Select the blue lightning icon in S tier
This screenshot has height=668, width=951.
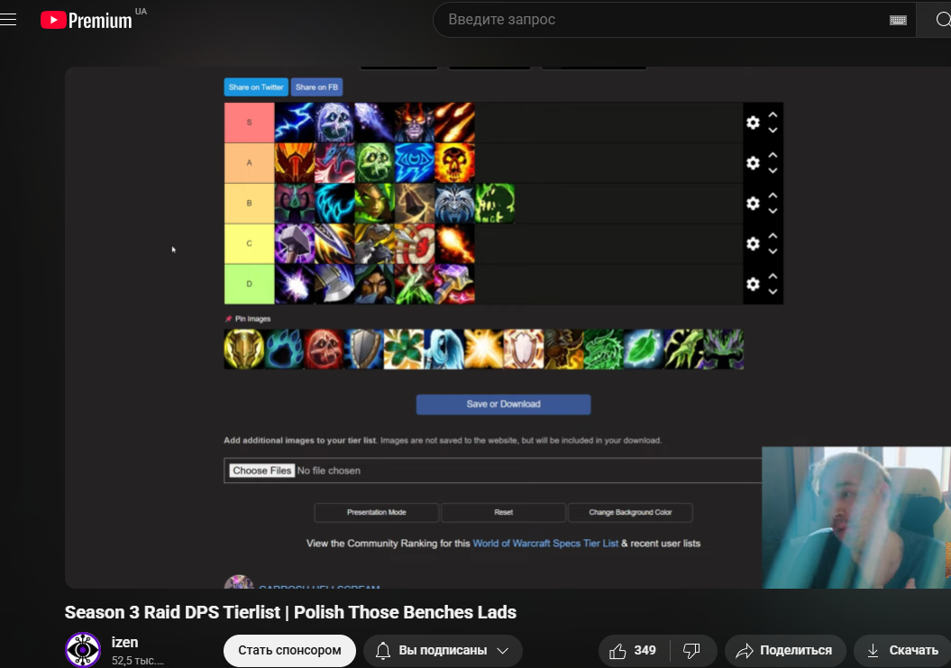tap(295, 123)
